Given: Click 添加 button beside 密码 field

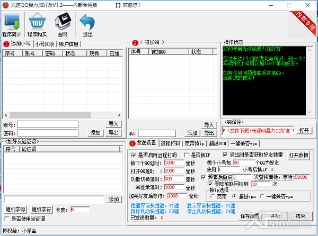Looking at the screenshot, I should (95, 133).
